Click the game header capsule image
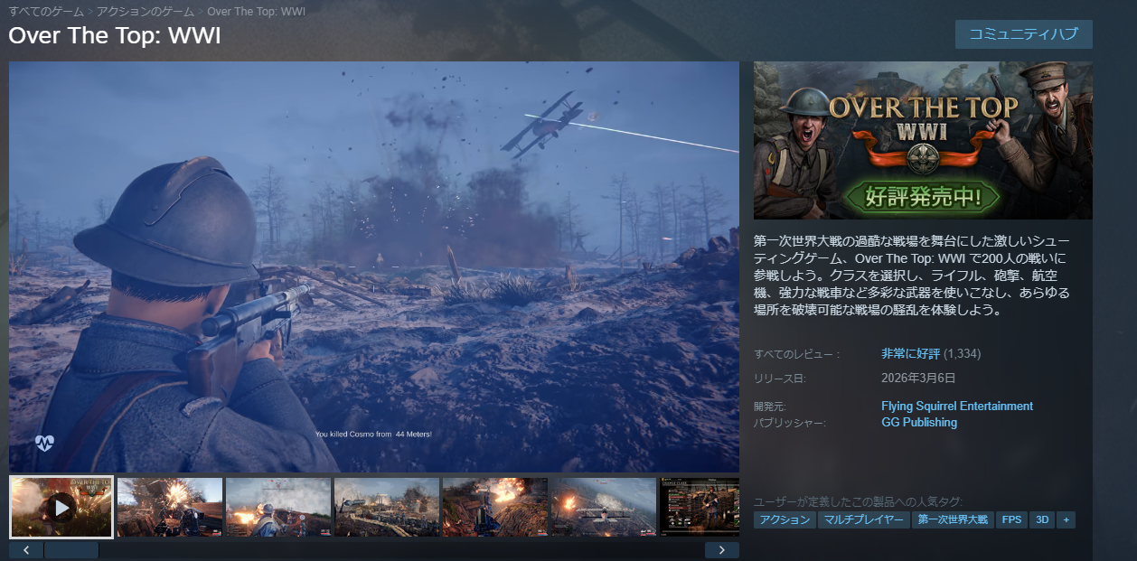The image size is (1137, 561). (923, 140)
